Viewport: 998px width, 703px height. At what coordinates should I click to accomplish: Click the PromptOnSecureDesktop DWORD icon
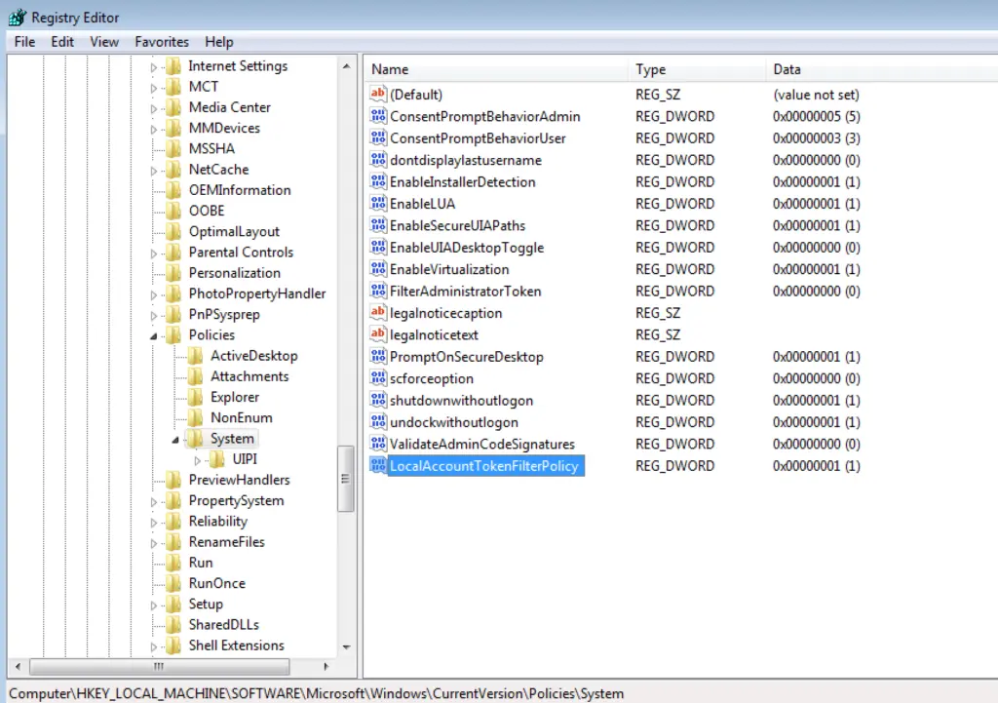tap(378, 356)
